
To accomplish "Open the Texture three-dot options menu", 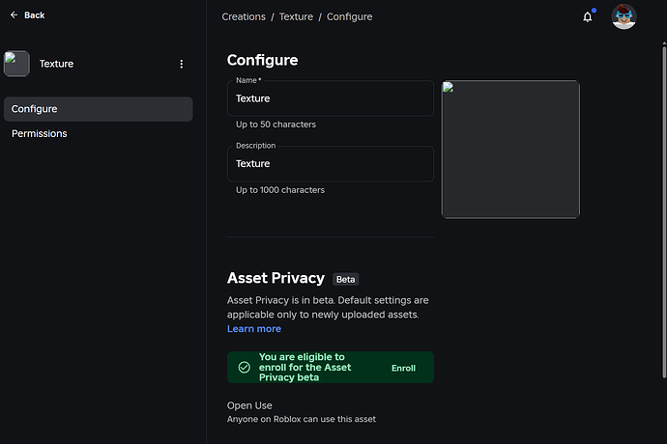I will coord(181,64).
